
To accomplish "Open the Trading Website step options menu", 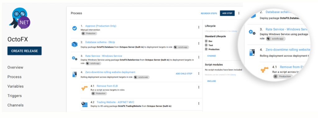I will tap(198, 103).
